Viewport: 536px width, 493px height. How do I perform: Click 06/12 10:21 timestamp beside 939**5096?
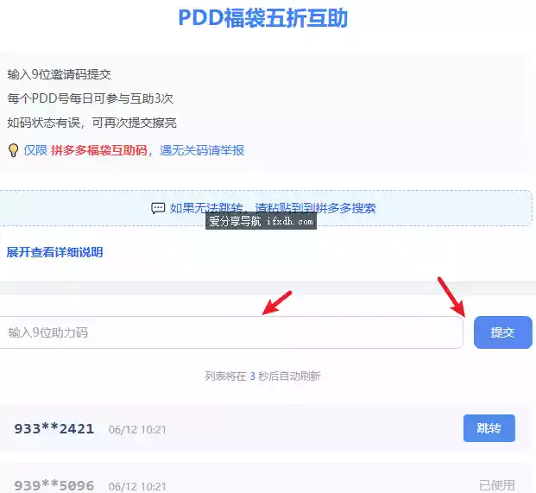pyautogui.click(x=137, y=486)
